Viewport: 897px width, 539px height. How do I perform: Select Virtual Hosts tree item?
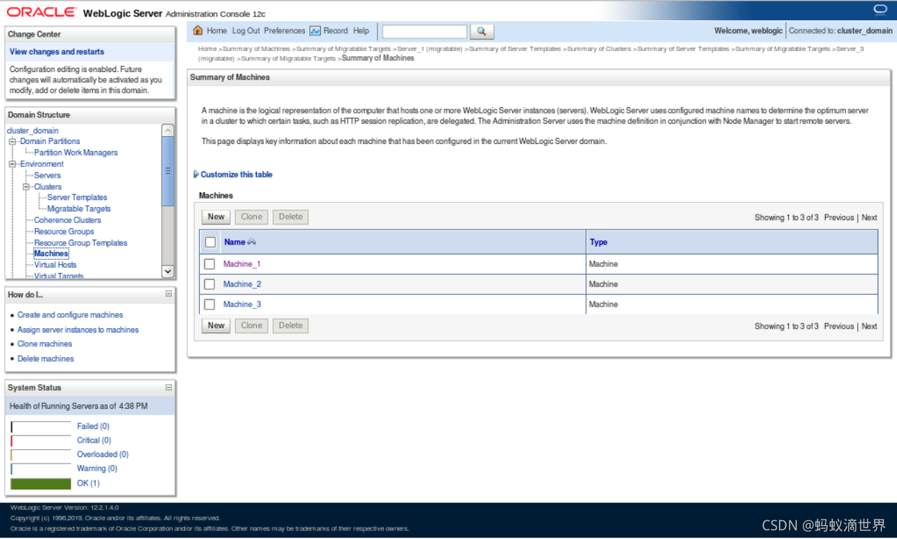coord(55,265)
